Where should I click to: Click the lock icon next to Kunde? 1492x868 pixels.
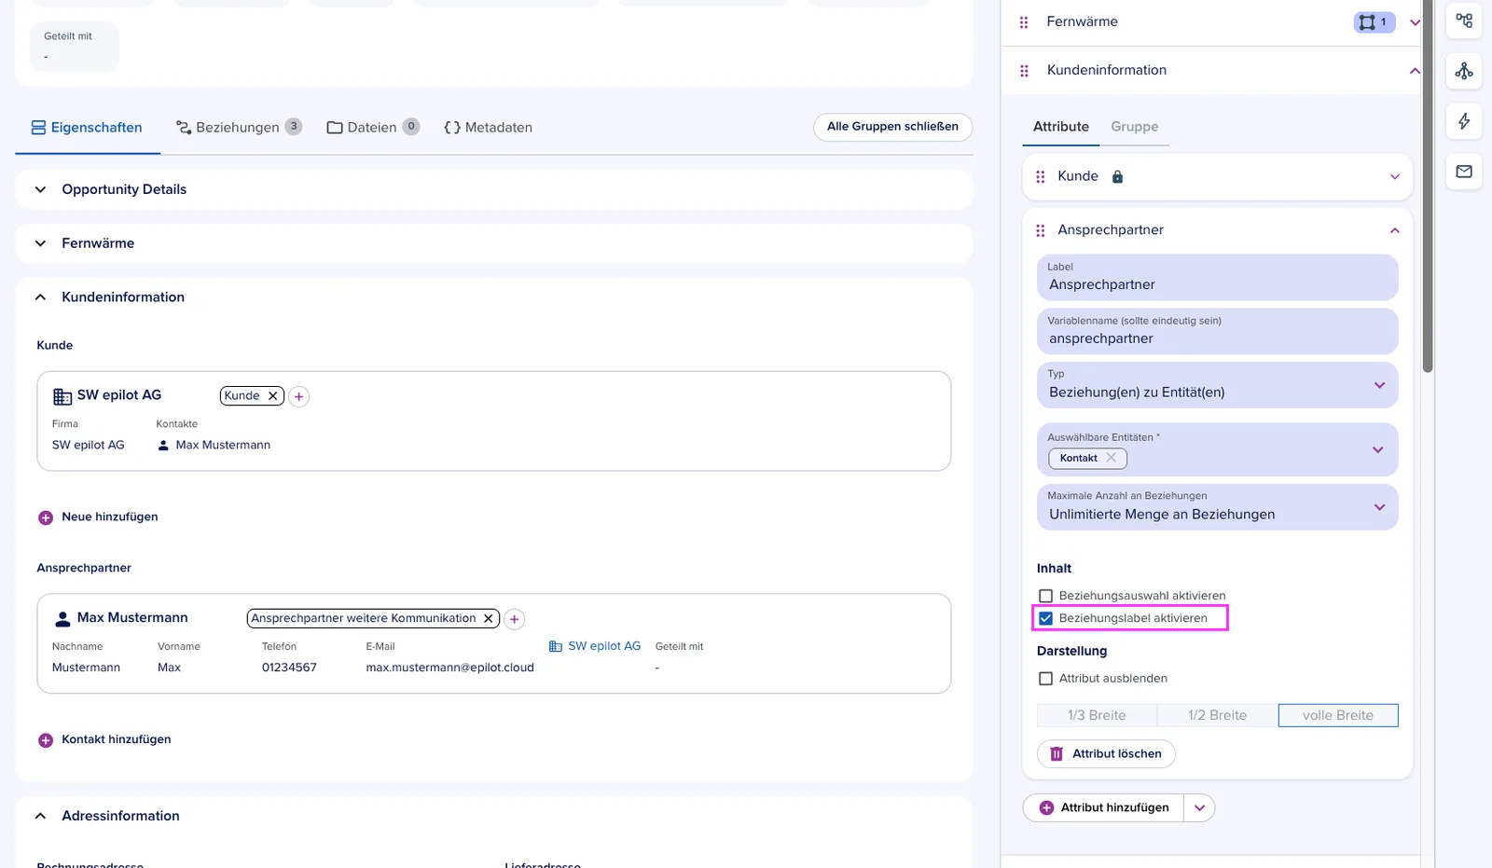point(1117,176)
